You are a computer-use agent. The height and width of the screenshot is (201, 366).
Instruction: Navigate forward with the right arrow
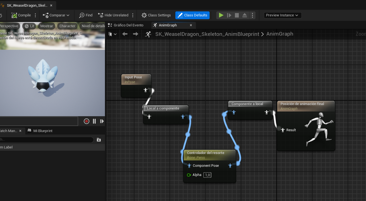pyautogui.click(x=136, y=34)
